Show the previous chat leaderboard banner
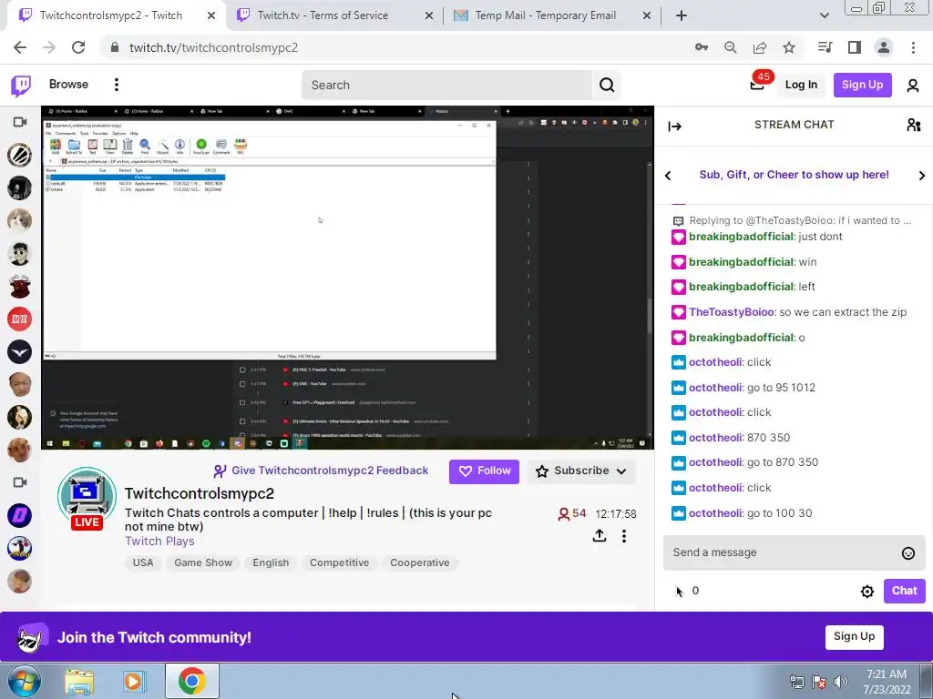Image resolution: width=933 pixels, height=699 pixels. pyautogui.click(x=668, y=176)
